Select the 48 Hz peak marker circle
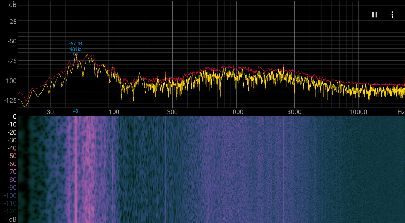405x223 pixels. 75,54
